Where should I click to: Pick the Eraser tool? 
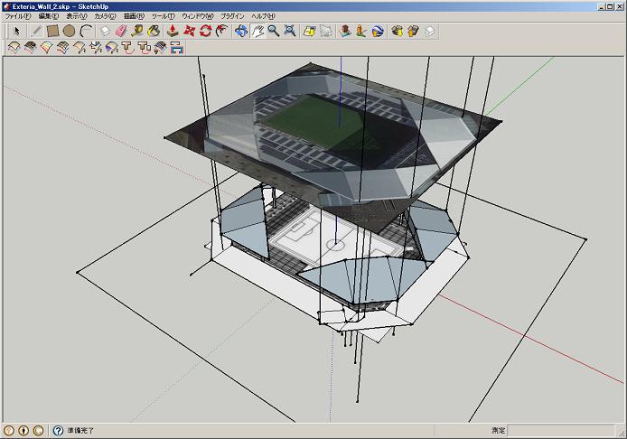[x=119, y=31]
